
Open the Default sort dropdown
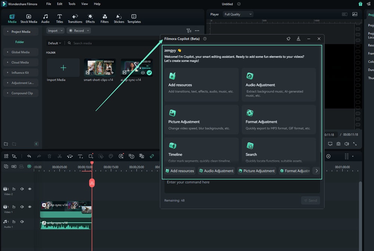pos(54,43)
